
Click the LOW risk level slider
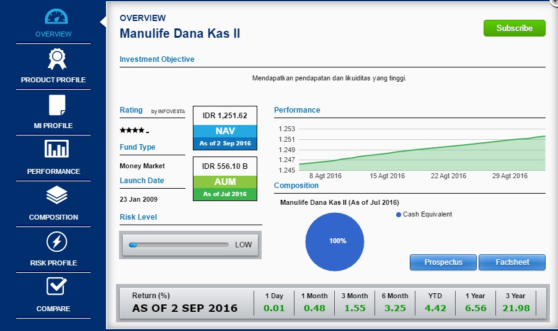[x=179, y=245]
